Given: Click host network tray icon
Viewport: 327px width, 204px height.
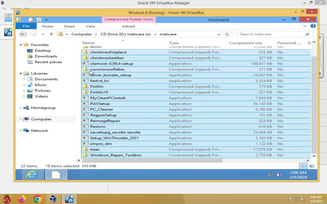Looking at the screenshot, I should (297, 199).
